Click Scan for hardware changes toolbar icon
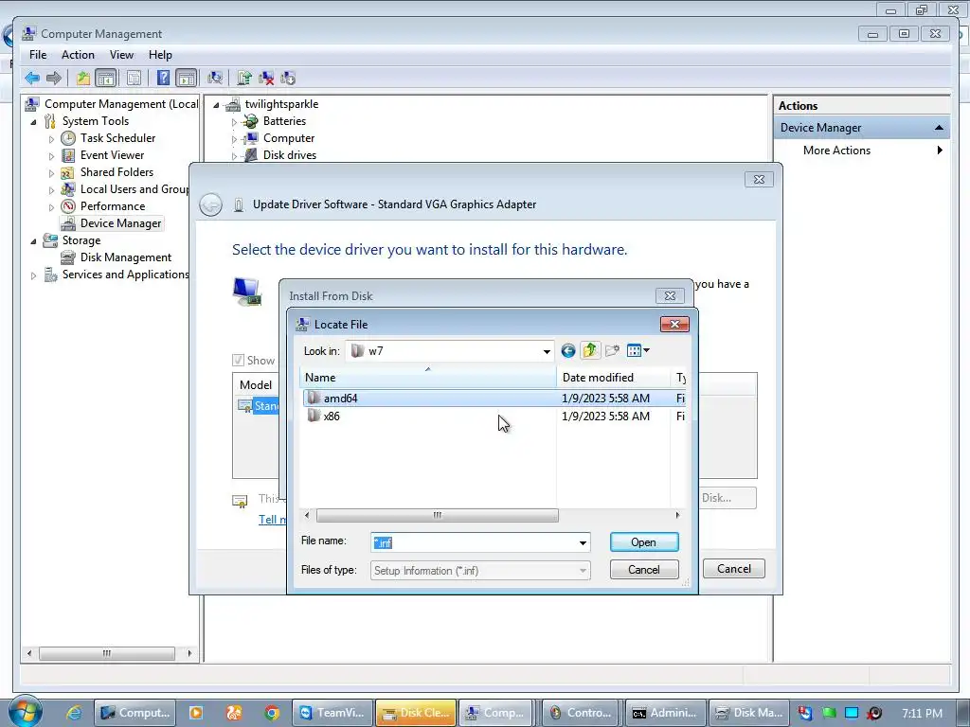 [215, 78]
